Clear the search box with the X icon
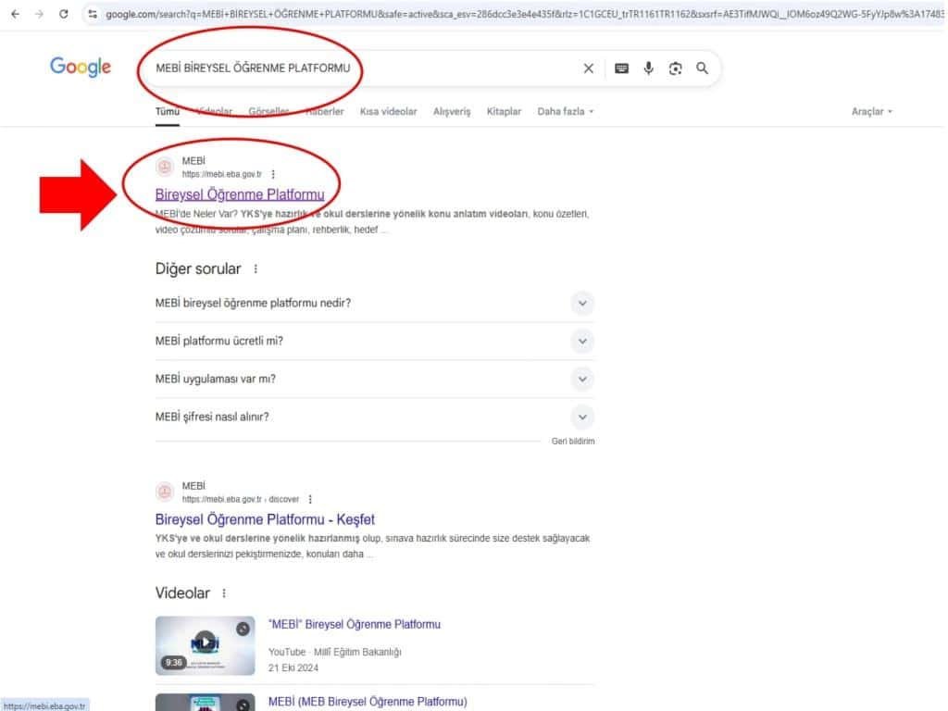This screenshot has width=948, height=711. pos(588,69)
